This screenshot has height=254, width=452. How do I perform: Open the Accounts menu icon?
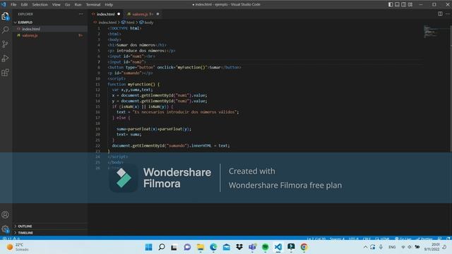pos(5,214)
